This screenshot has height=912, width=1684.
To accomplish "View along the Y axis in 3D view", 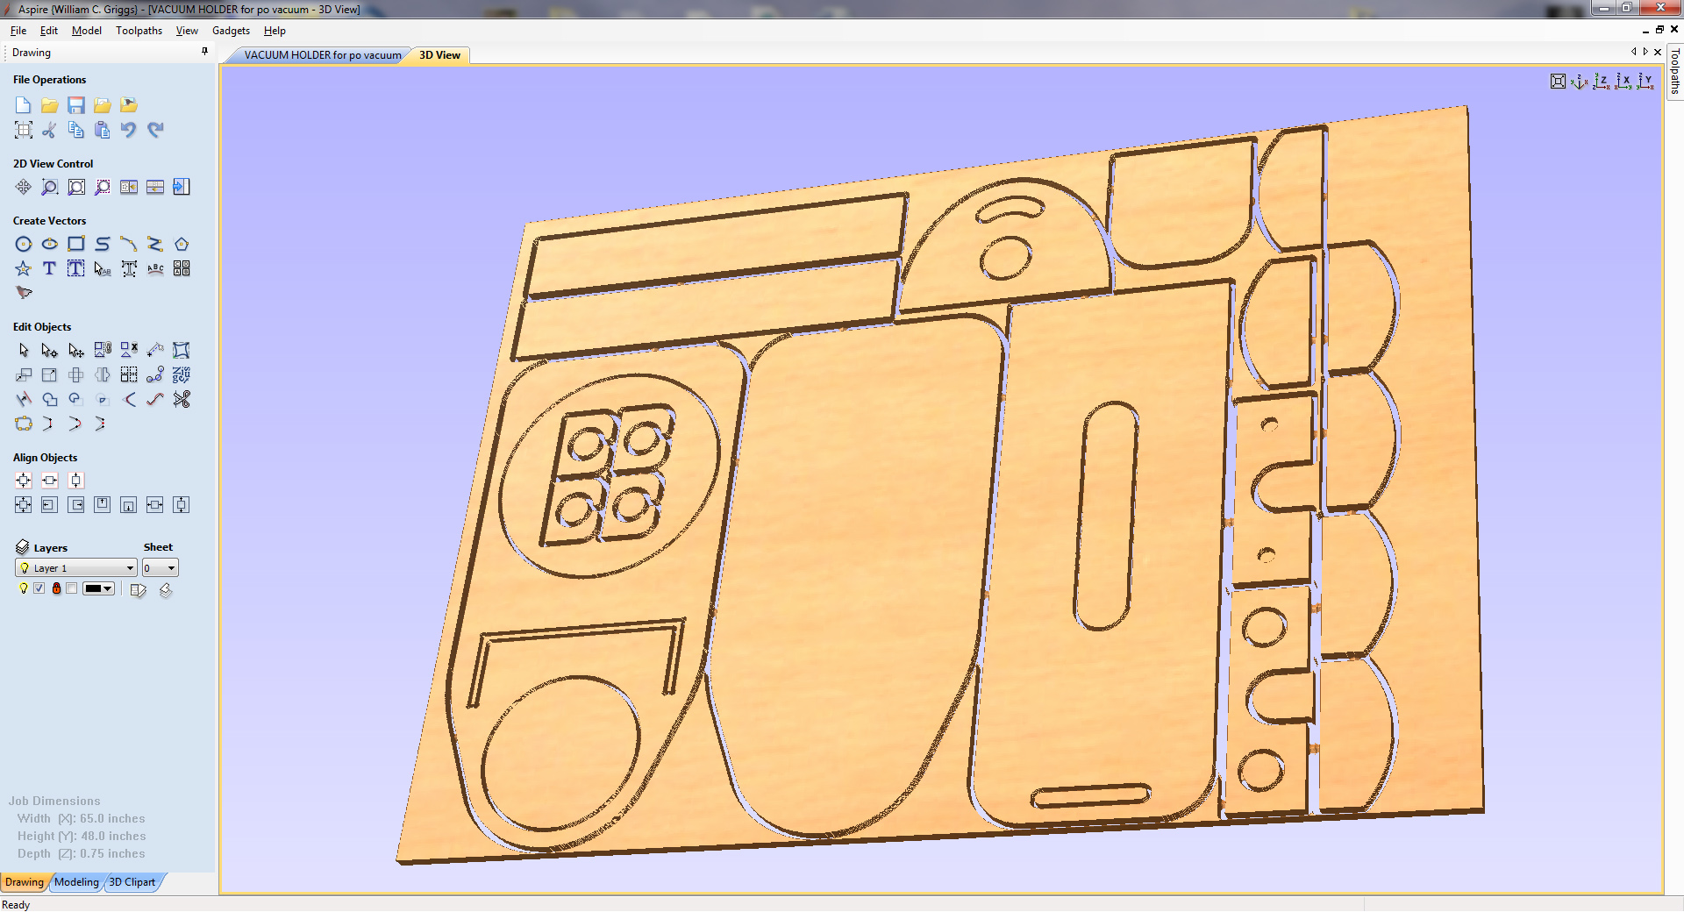I will pyautogui.click(x=1645, y=82).
